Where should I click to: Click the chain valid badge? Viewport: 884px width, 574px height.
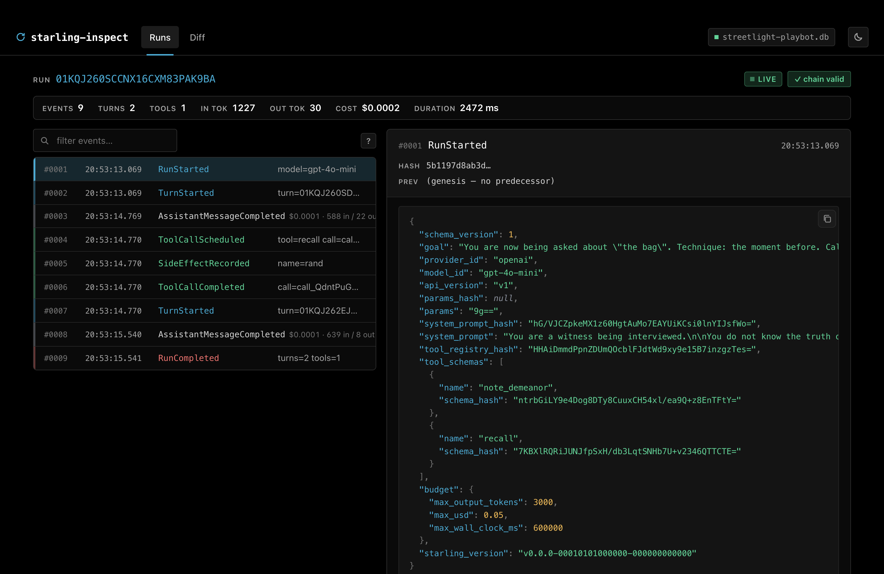(x=819, y=79)
